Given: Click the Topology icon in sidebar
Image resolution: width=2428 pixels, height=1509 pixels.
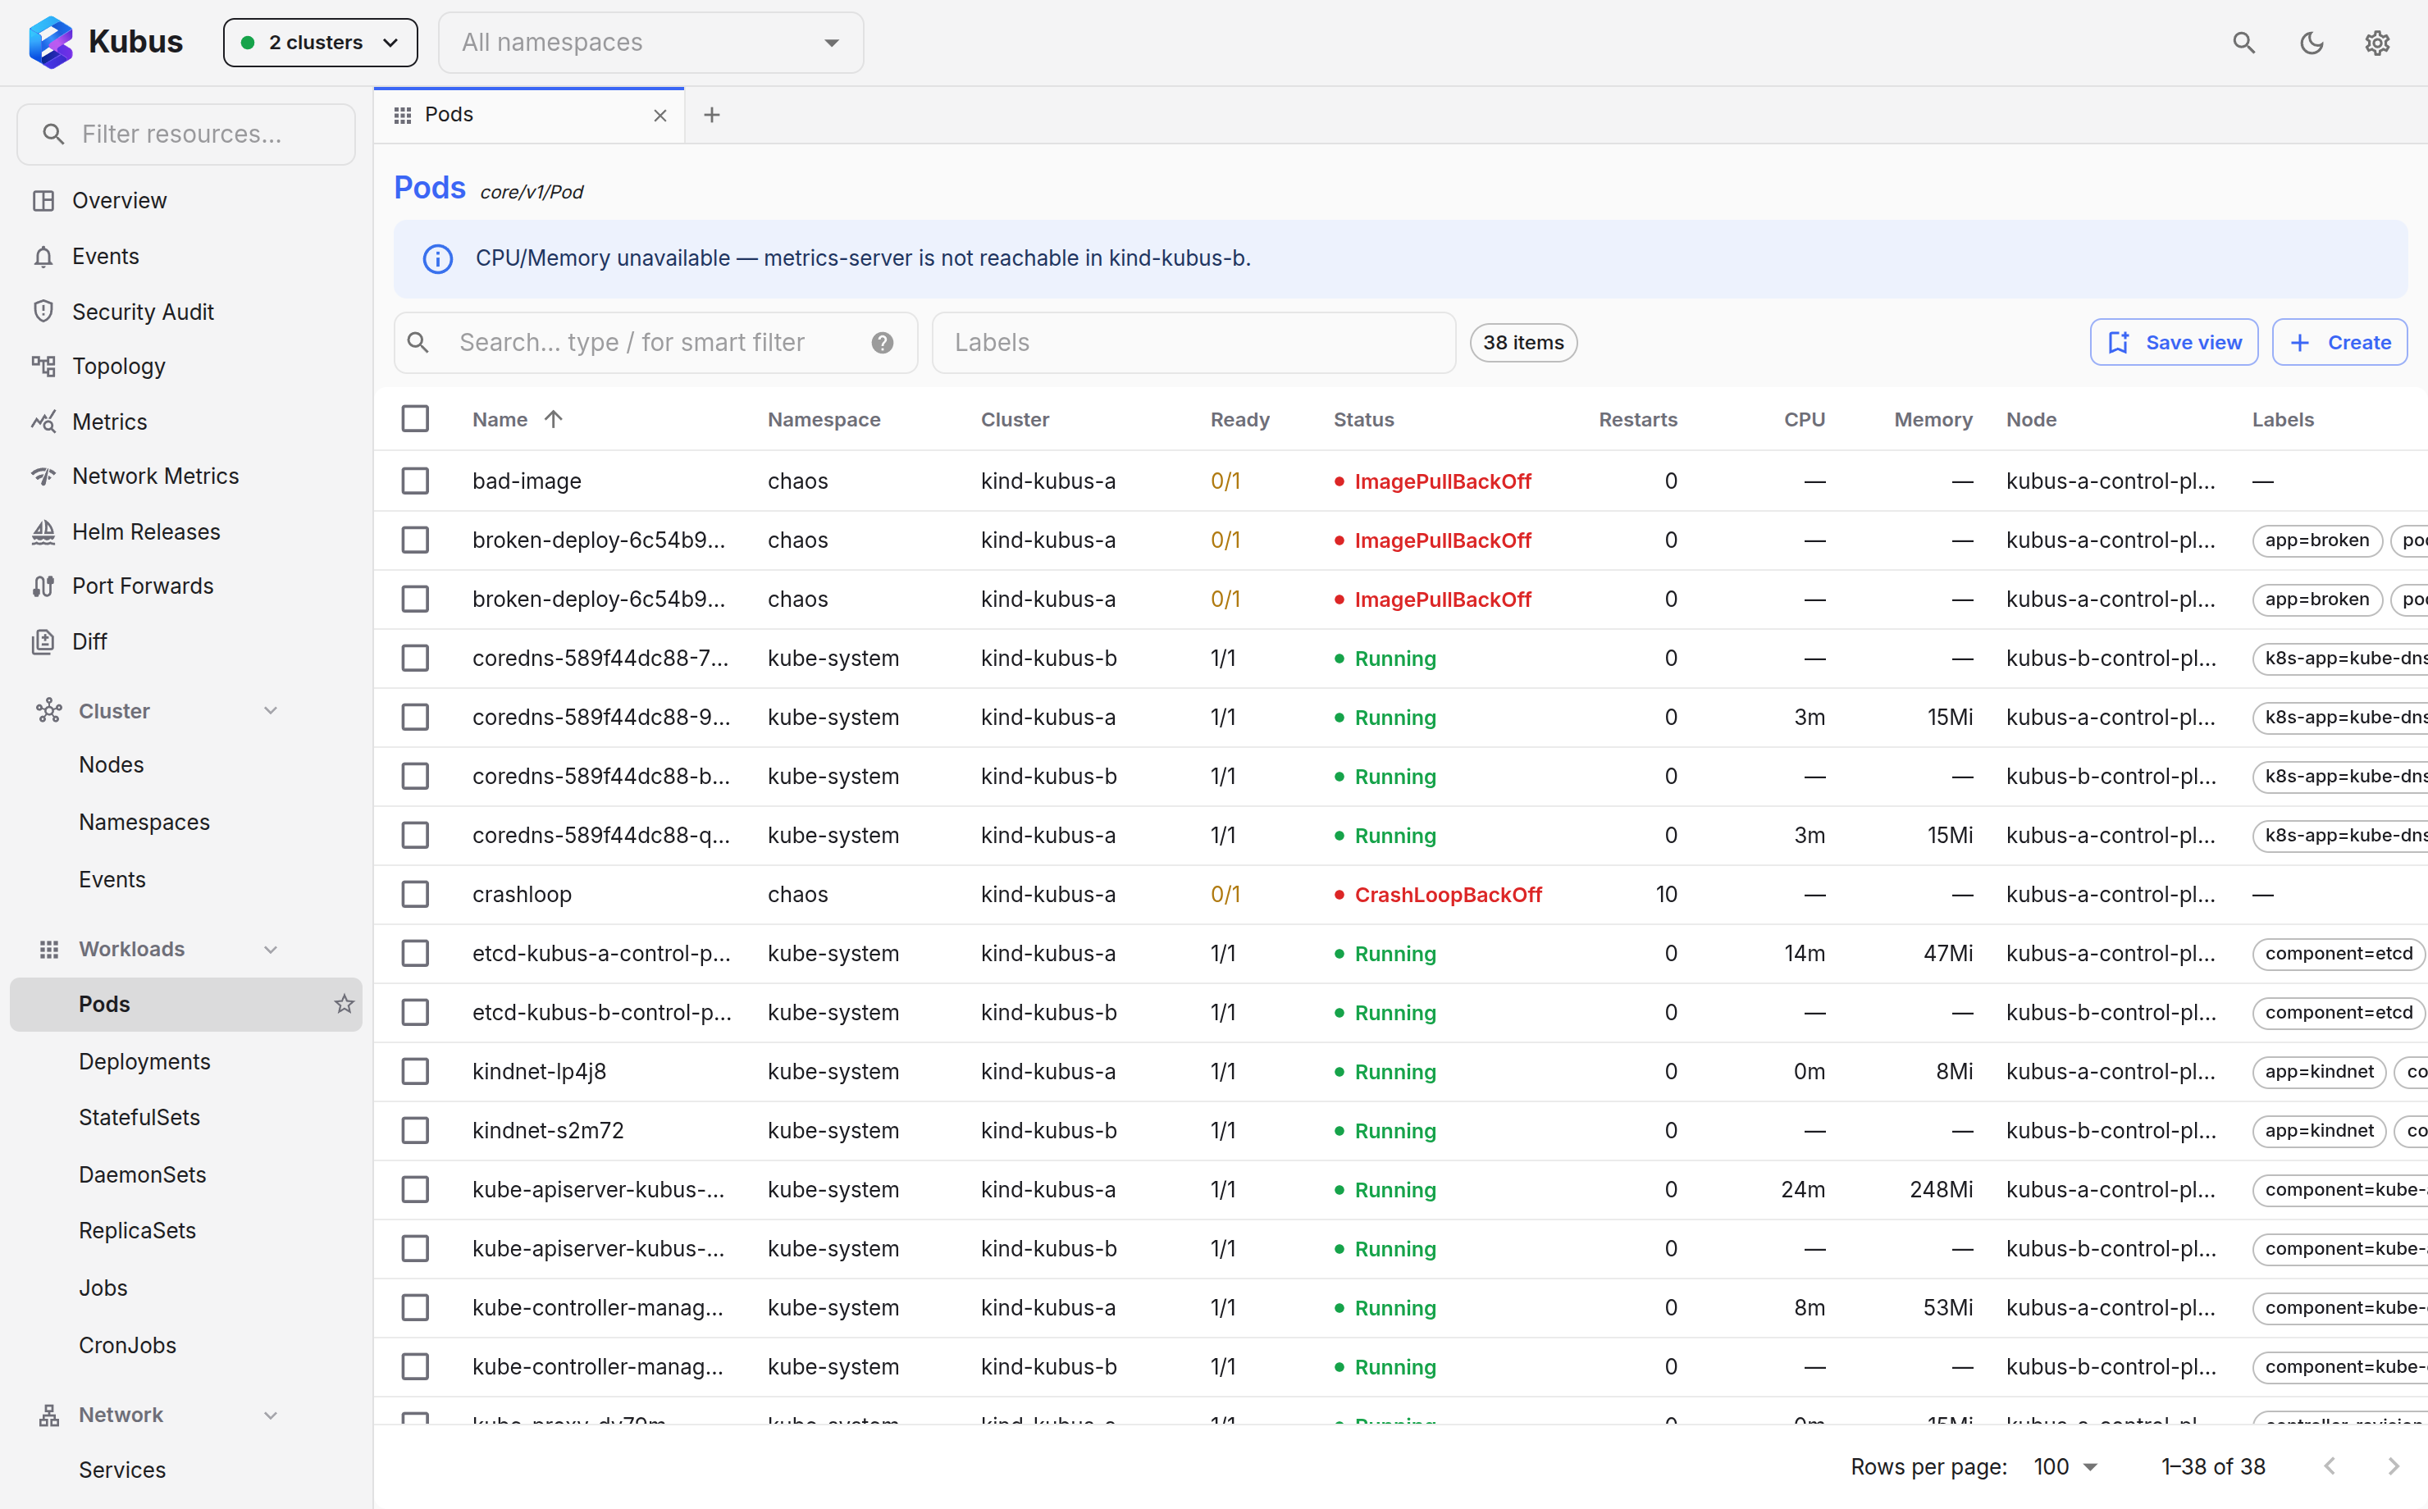Looking at the screenshot, I should pos(43,367).
